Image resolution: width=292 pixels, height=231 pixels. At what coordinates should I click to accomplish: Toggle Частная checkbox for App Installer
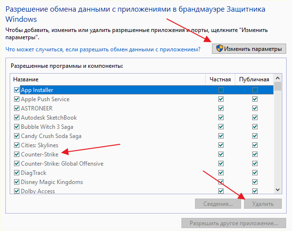click(221, 90)
